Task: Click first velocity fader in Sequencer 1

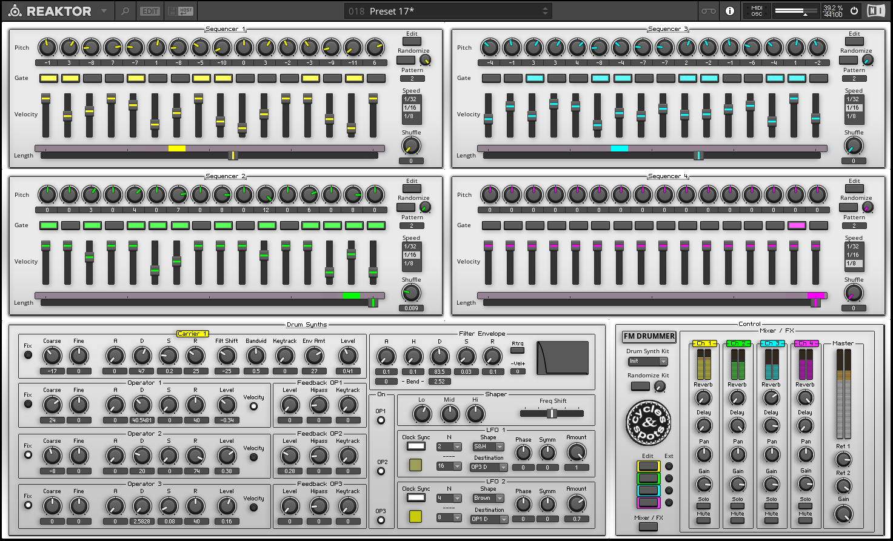Action: pos(45,99)
